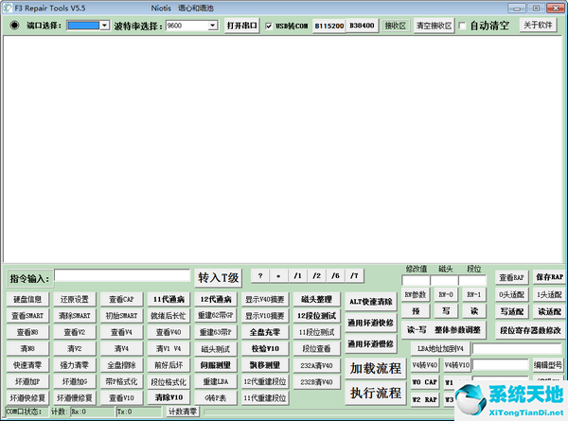The image size is (568, 421).
Task: Open the 端口选择 port dropdown
Action: point(104,26)
